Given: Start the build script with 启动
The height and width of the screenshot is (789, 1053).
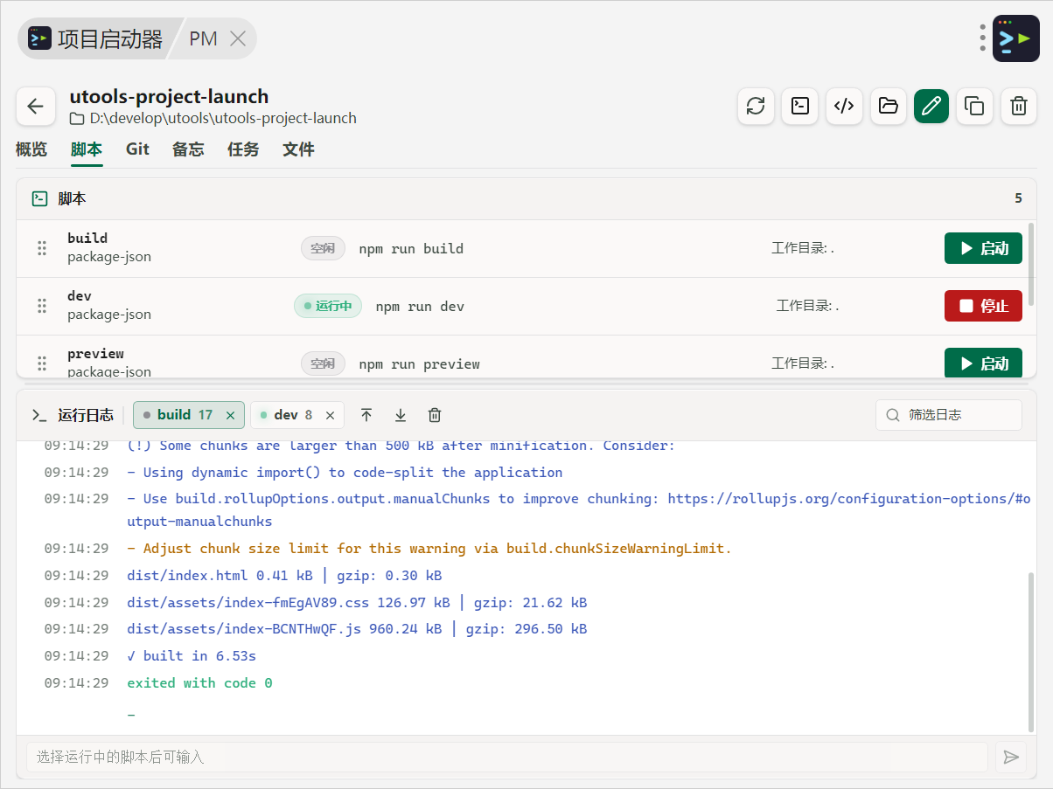Looking at the screenshot, I should (983, 248).
